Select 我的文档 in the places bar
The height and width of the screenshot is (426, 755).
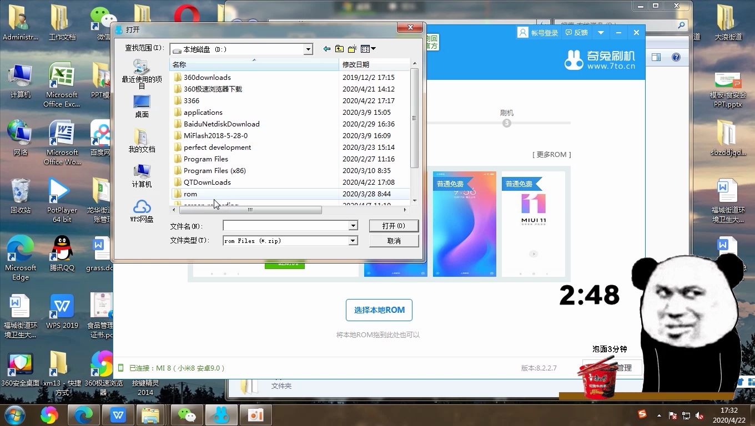click(142, 141)
